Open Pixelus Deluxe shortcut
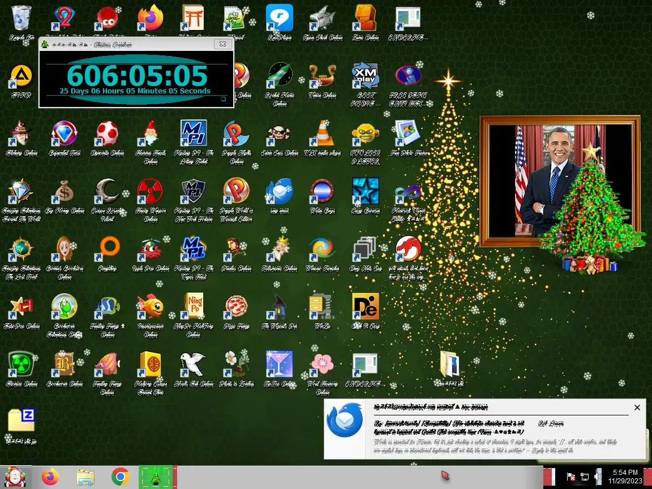 coord(236,250)
